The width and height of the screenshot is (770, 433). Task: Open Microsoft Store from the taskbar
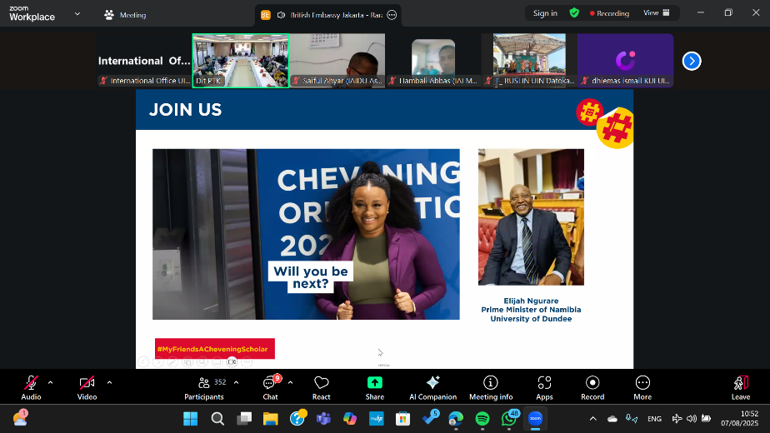click(403, 419)
